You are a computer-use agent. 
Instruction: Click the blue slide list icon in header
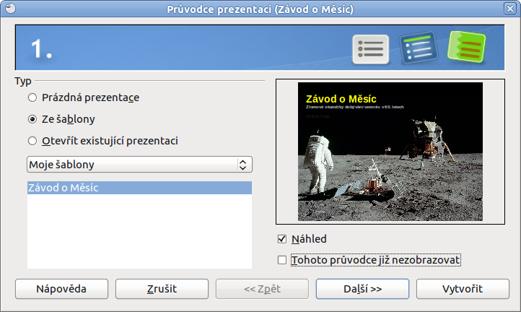(418, 48)
